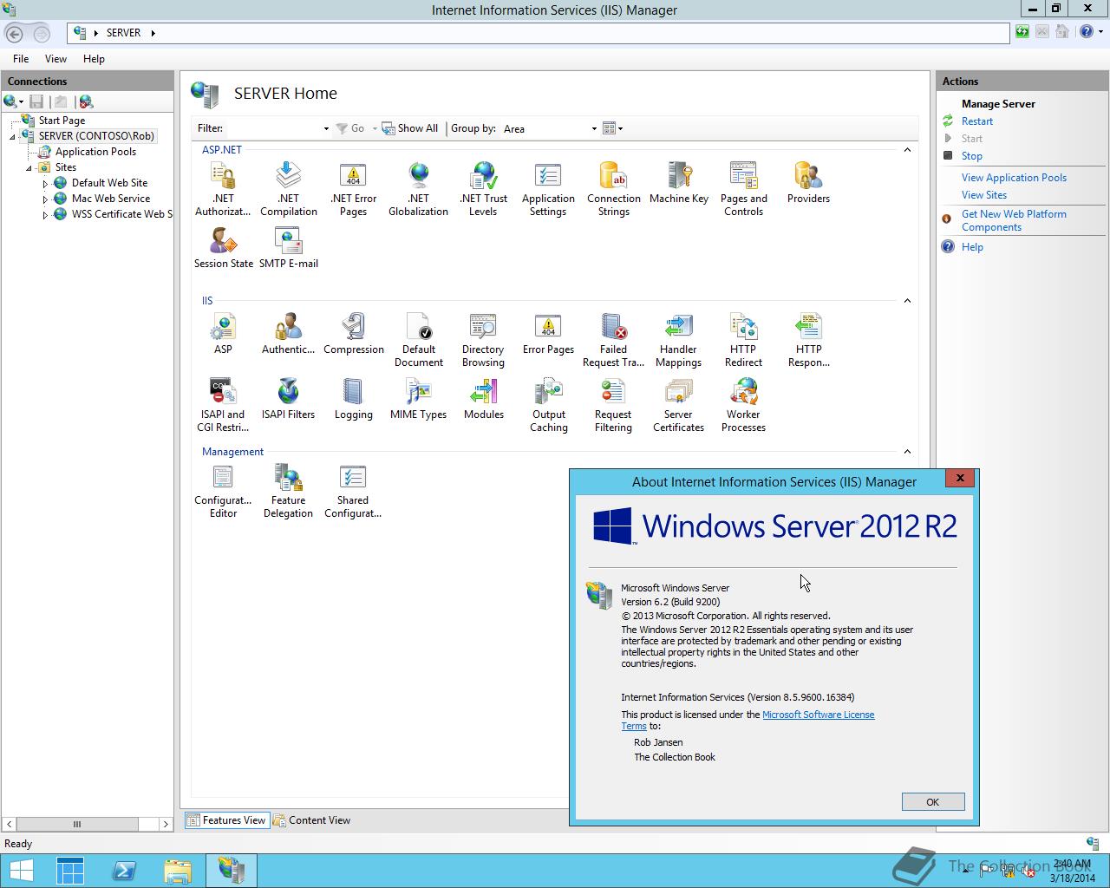This screenshot has width=1110, height=888.
Task: Select the Machine Key icon
Action: [678, 183]
